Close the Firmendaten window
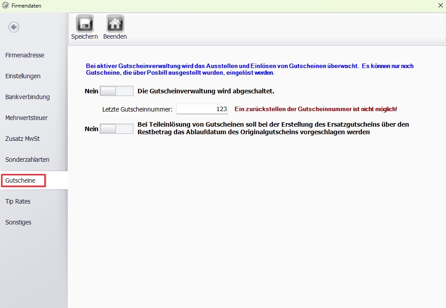The image size is (446, 308). point(441,5)
